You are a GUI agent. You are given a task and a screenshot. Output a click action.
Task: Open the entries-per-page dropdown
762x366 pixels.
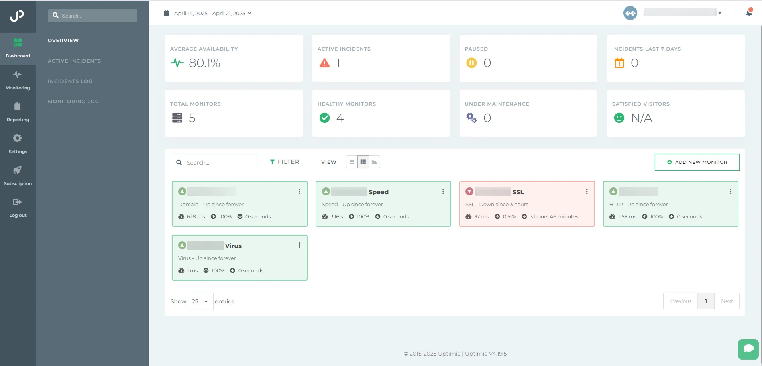click(x=200, y=302)
